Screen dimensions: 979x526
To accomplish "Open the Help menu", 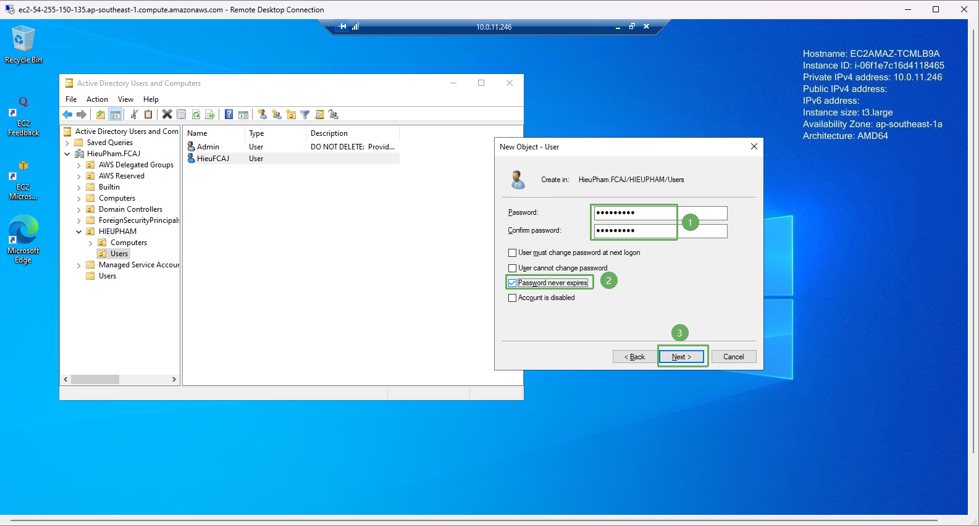I will coord(151,99).
